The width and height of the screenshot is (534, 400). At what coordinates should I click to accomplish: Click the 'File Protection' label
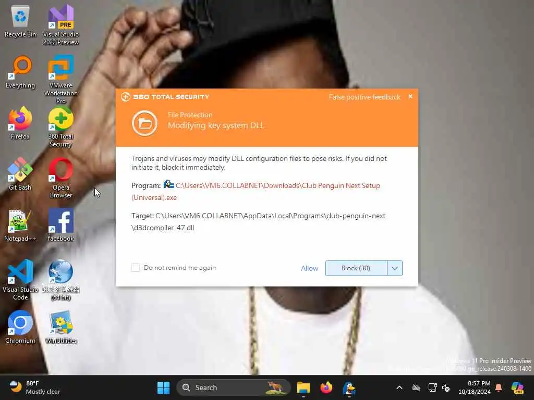coord(190,115)
